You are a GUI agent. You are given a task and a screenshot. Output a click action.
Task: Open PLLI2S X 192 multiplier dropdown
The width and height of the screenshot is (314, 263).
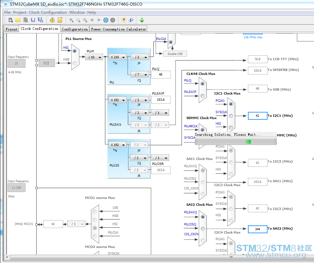[117, 145]
